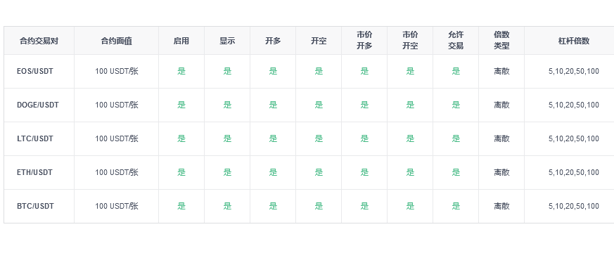This screenshot has height=253, width=614.
Task: Toggle 显示 value for DOGE/USDT
Action: [227, 105]
